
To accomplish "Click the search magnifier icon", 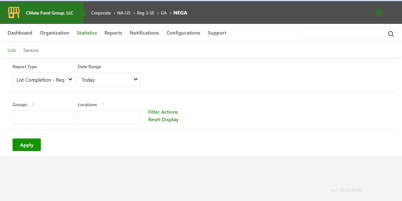I will coord(391,34).
